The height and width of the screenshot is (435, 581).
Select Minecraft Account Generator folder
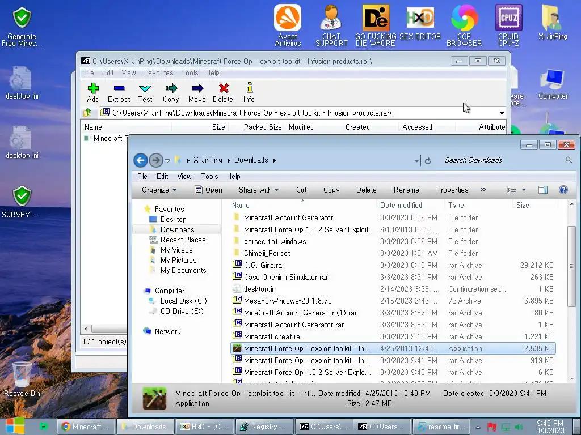(288, 218)
